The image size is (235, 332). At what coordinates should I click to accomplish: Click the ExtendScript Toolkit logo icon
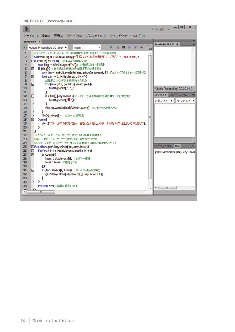(x=26, y=29)
